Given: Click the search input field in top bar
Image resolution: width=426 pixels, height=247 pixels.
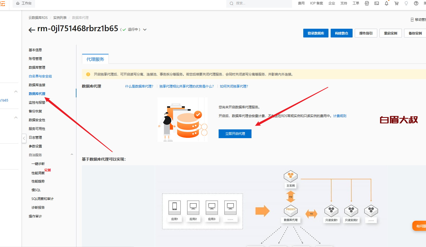Looking at the screenshot, I should point(259,3).
